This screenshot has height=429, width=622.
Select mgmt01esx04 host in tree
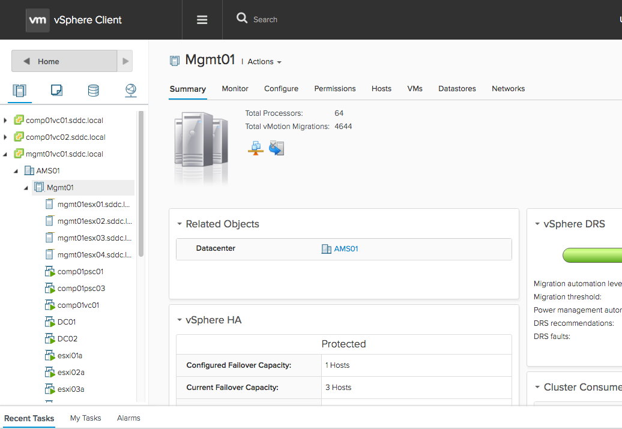[x=94, y=254]
